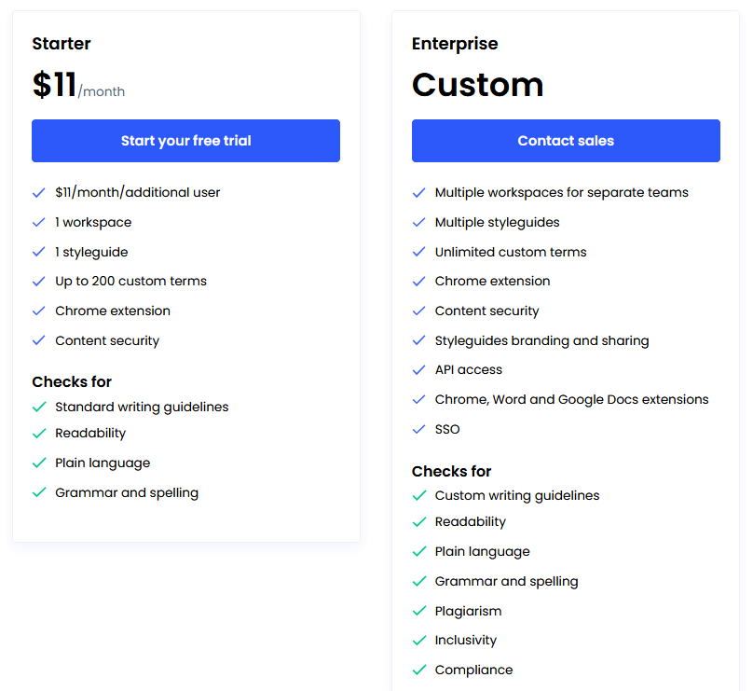
Task: Click the Multiple workspaces for separate teams text
Action: tap(561, 192)
